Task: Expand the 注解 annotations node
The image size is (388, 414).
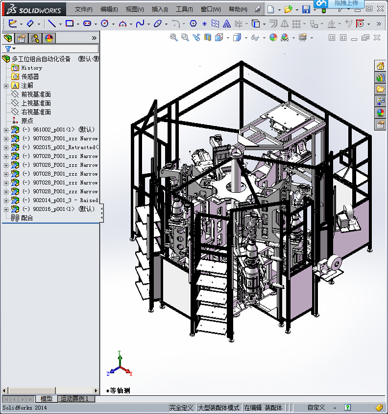Action: click(6, 86)
